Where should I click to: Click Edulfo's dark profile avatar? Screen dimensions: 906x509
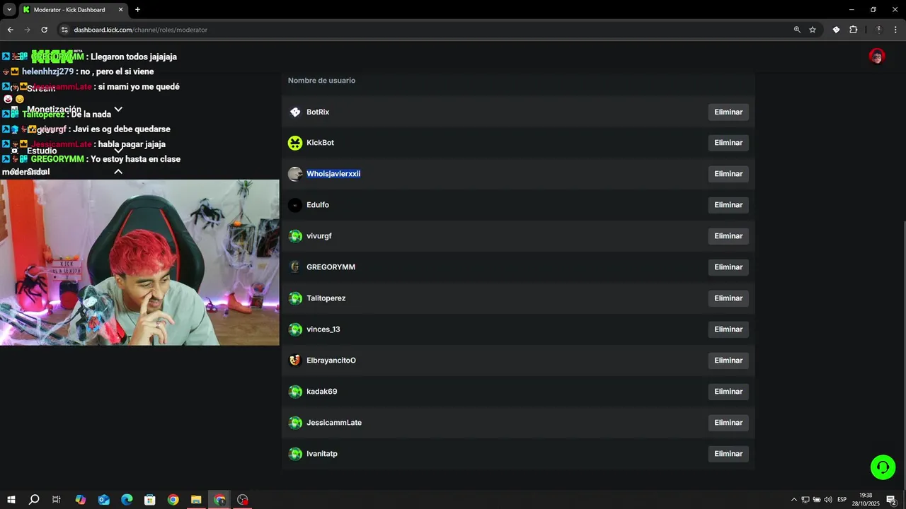click(x=295, y=205)
